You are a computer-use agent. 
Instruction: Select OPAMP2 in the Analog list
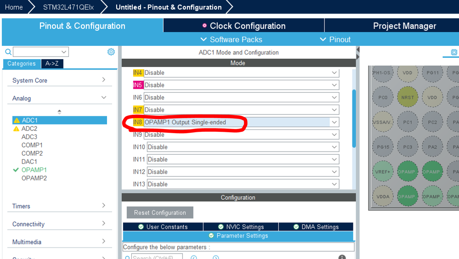[34, 178]
